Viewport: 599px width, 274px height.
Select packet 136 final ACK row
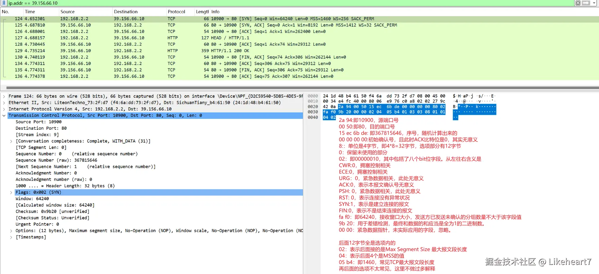[x=299, y=76]
